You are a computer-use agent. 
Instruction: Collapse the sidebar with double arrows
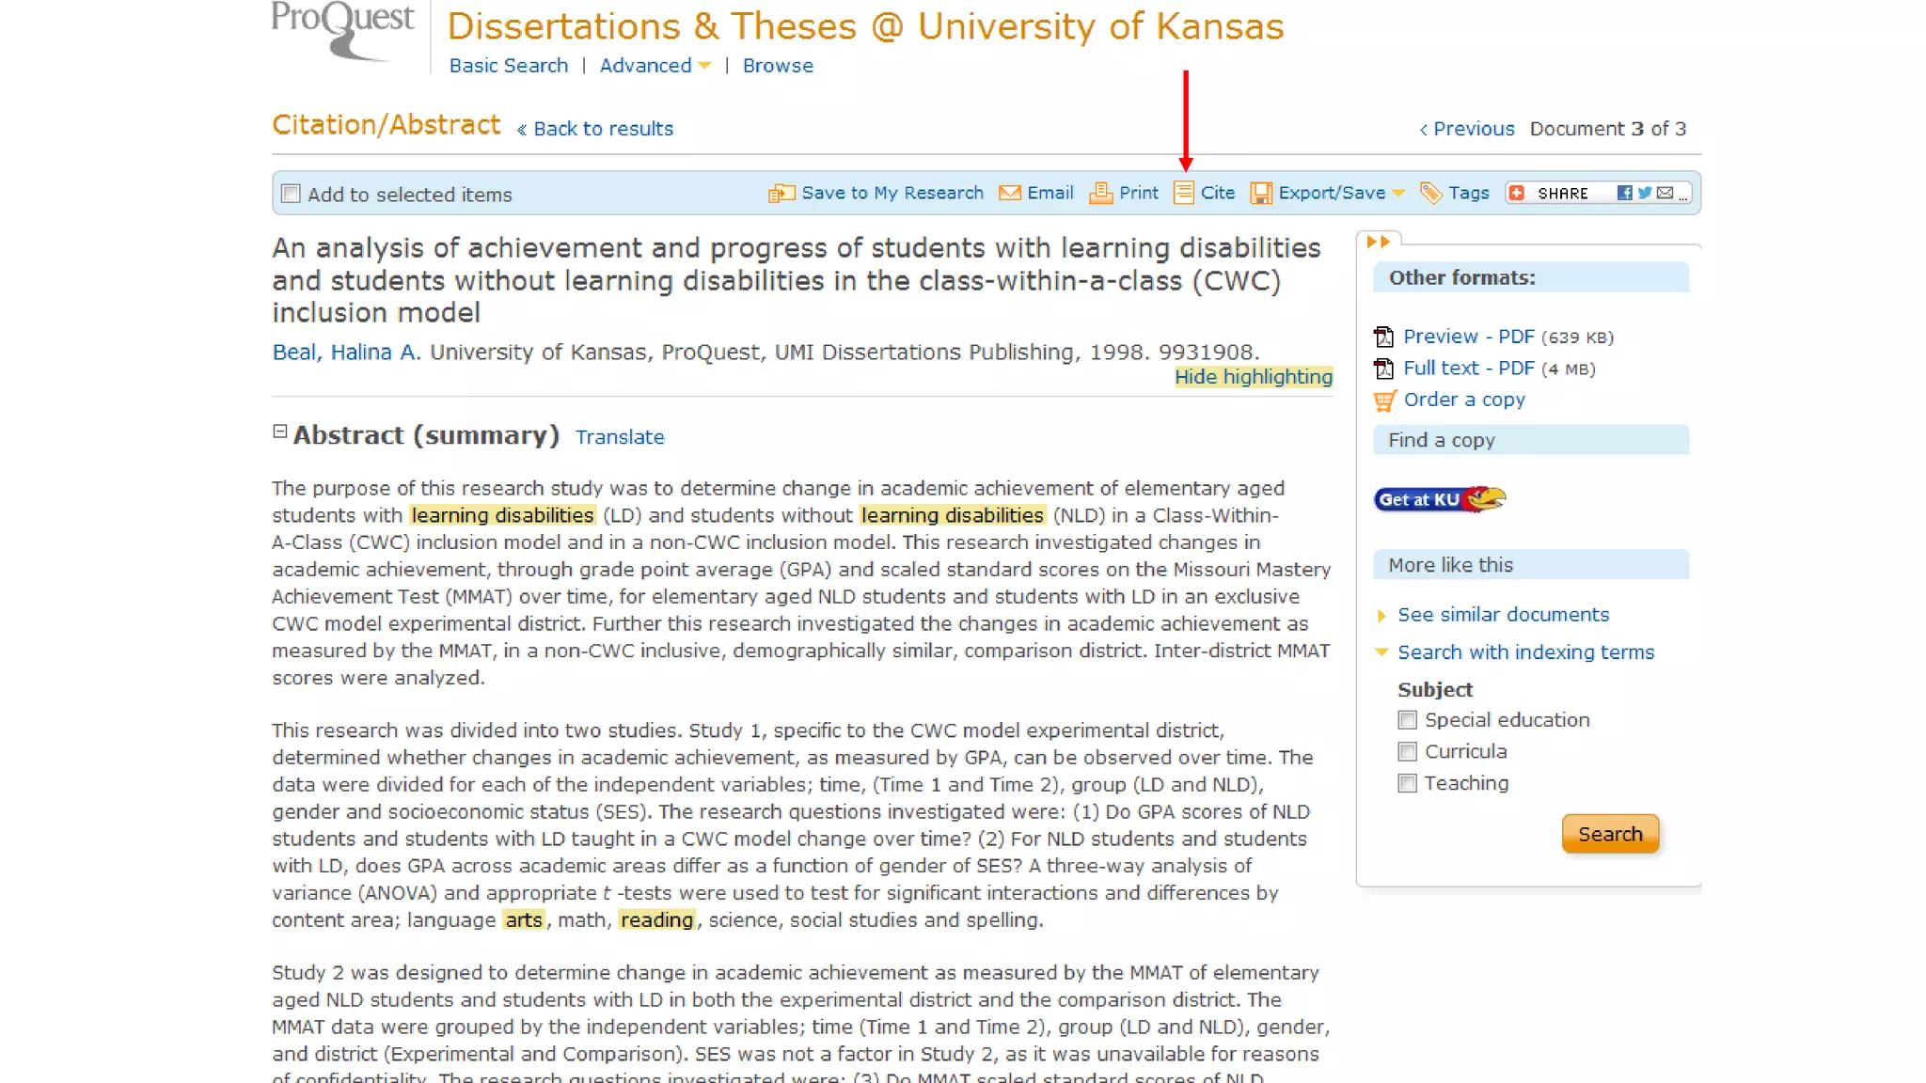1378,243
